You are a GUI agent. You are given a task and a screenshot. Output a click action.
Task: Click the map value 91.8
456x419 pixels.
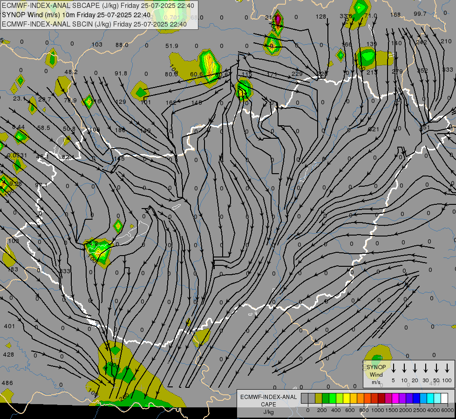pos(121,74)
